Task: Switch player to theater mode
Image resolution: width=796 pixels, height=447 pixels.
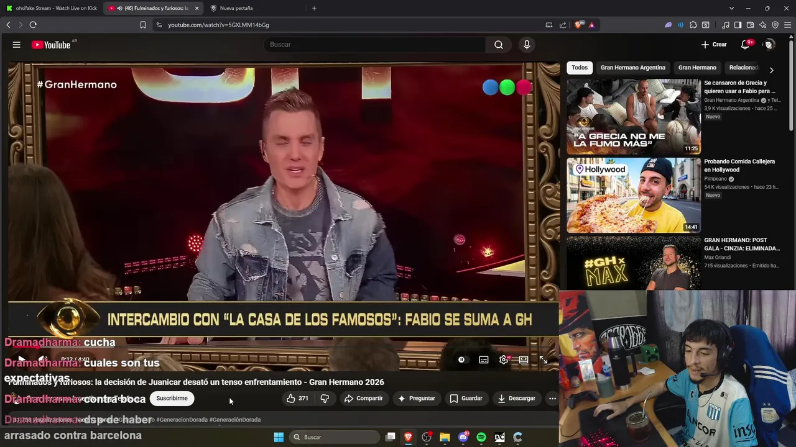Action: pos(524,359)
